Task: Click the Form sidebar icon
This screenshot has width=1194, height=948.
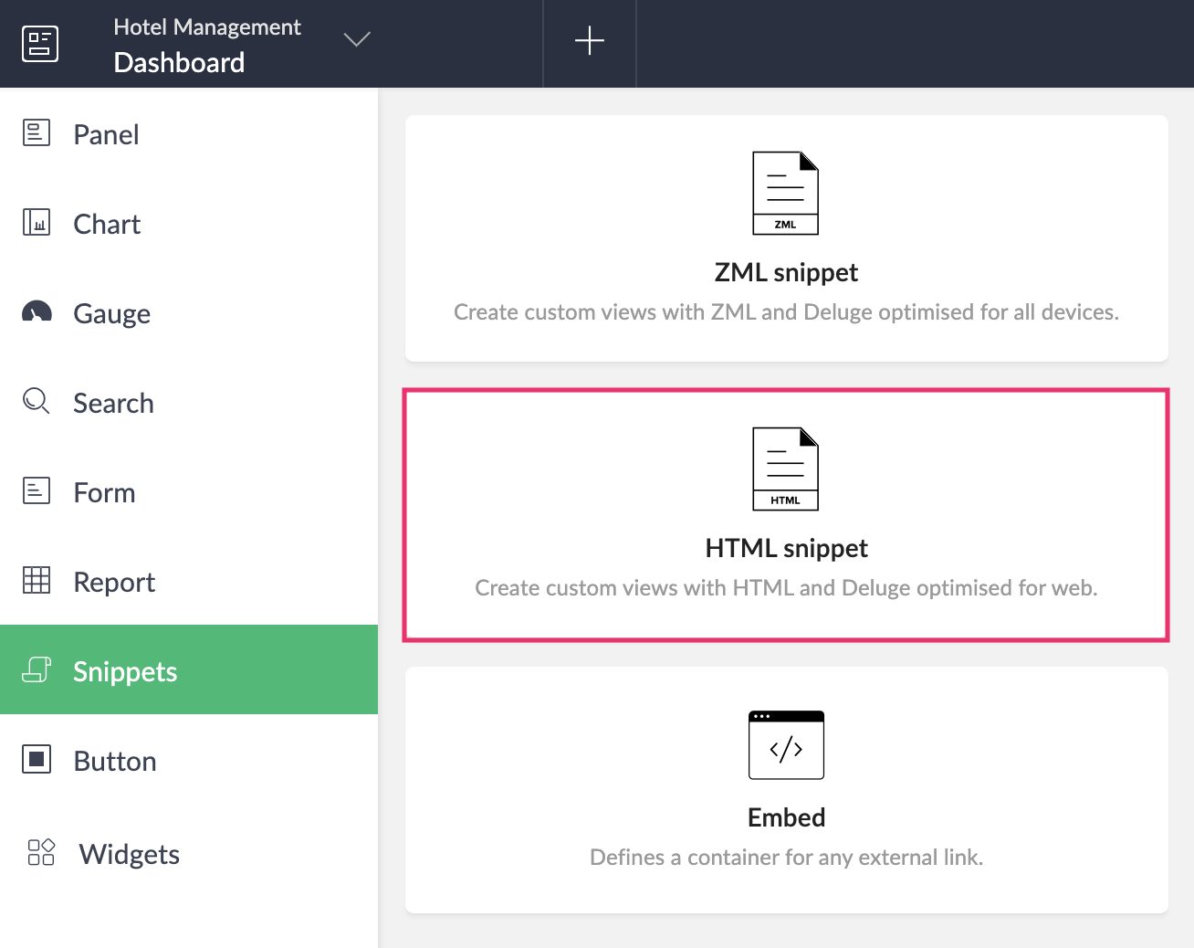Action: pos(37,491)
